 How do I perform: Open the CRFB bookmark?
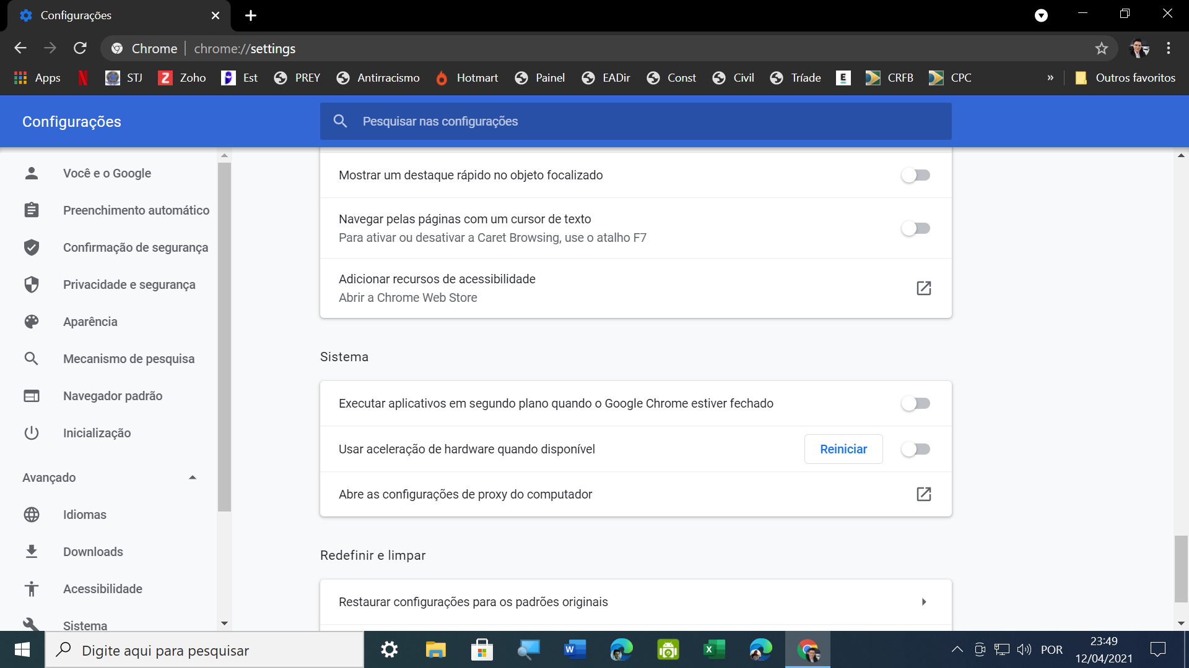coord(889,78)
